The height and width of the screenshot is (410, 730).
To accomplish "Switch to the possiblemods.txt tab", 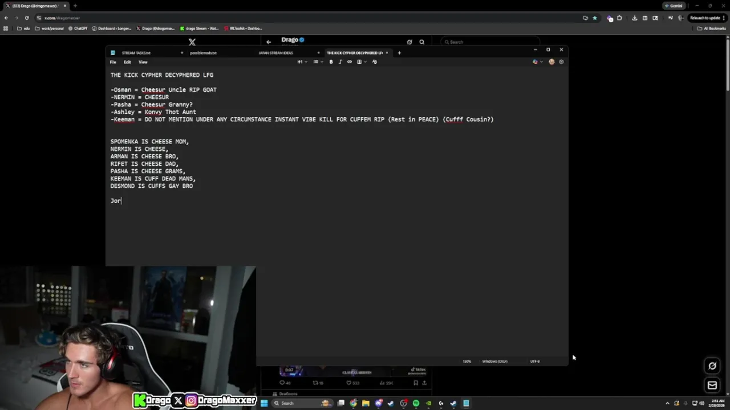I will (203, 53).
